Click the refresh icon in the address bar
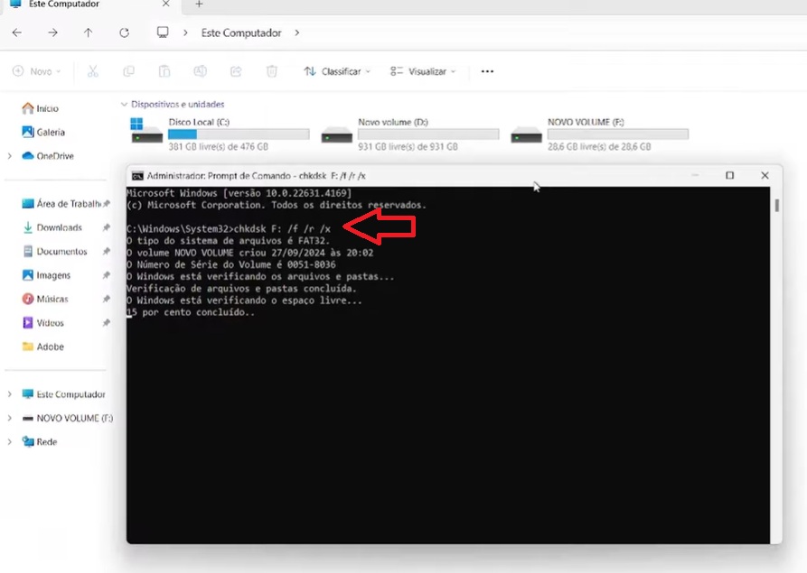 coord(124,32)
